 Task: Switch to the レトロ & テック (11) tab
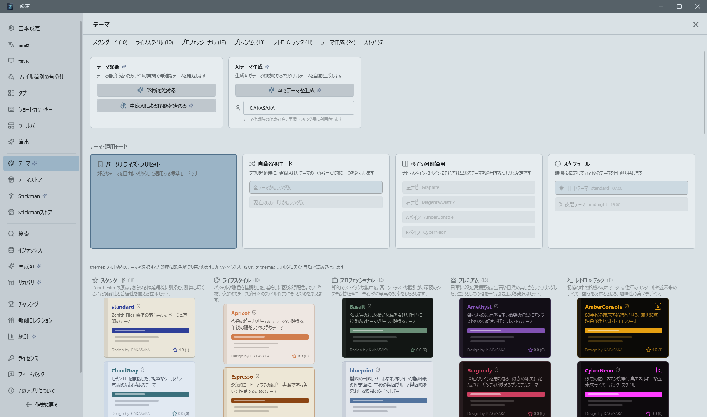point(293,42)
